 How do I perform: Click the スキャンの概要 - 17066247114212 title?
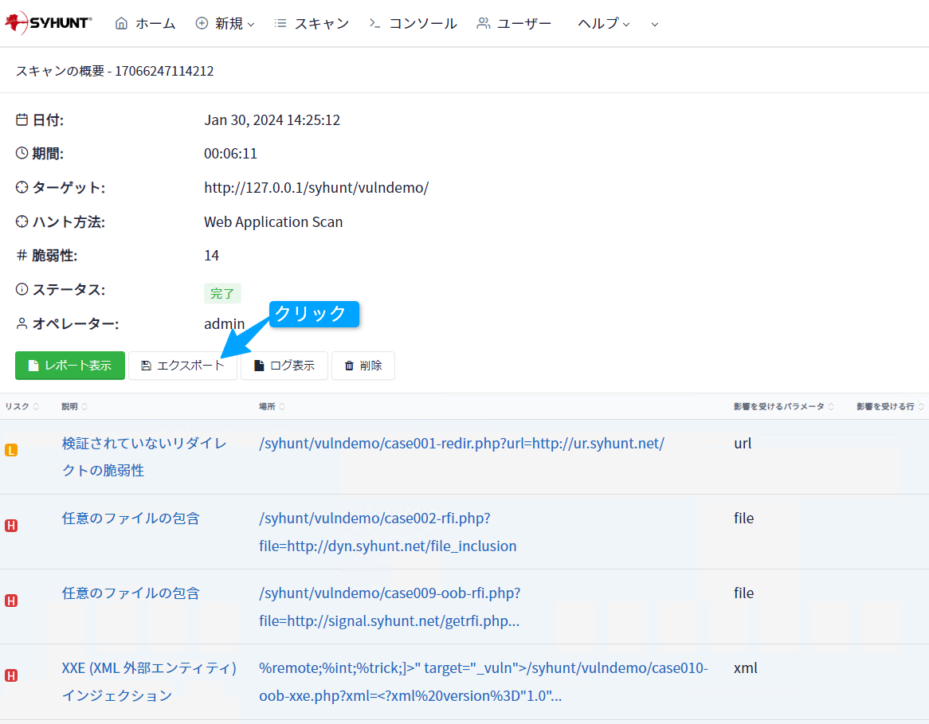pyautogui.click(x=115, y=71)
